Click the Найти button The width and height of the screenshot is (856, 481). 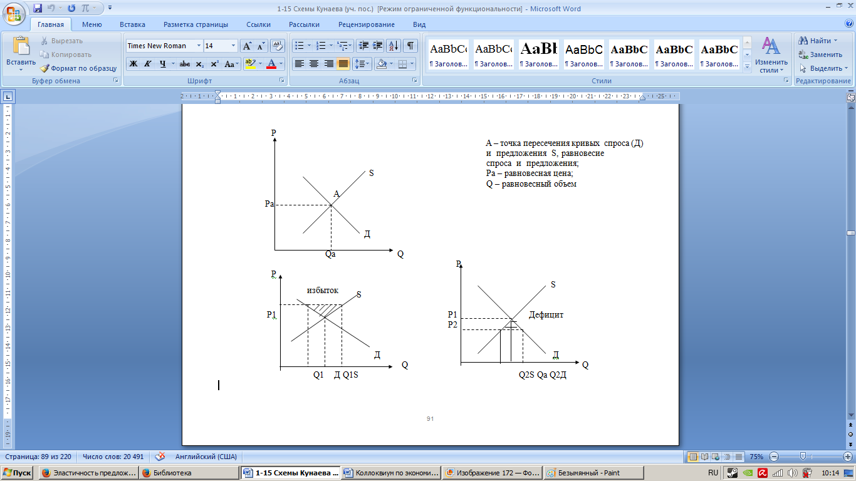pyautogui.click(x=818, y=41)
